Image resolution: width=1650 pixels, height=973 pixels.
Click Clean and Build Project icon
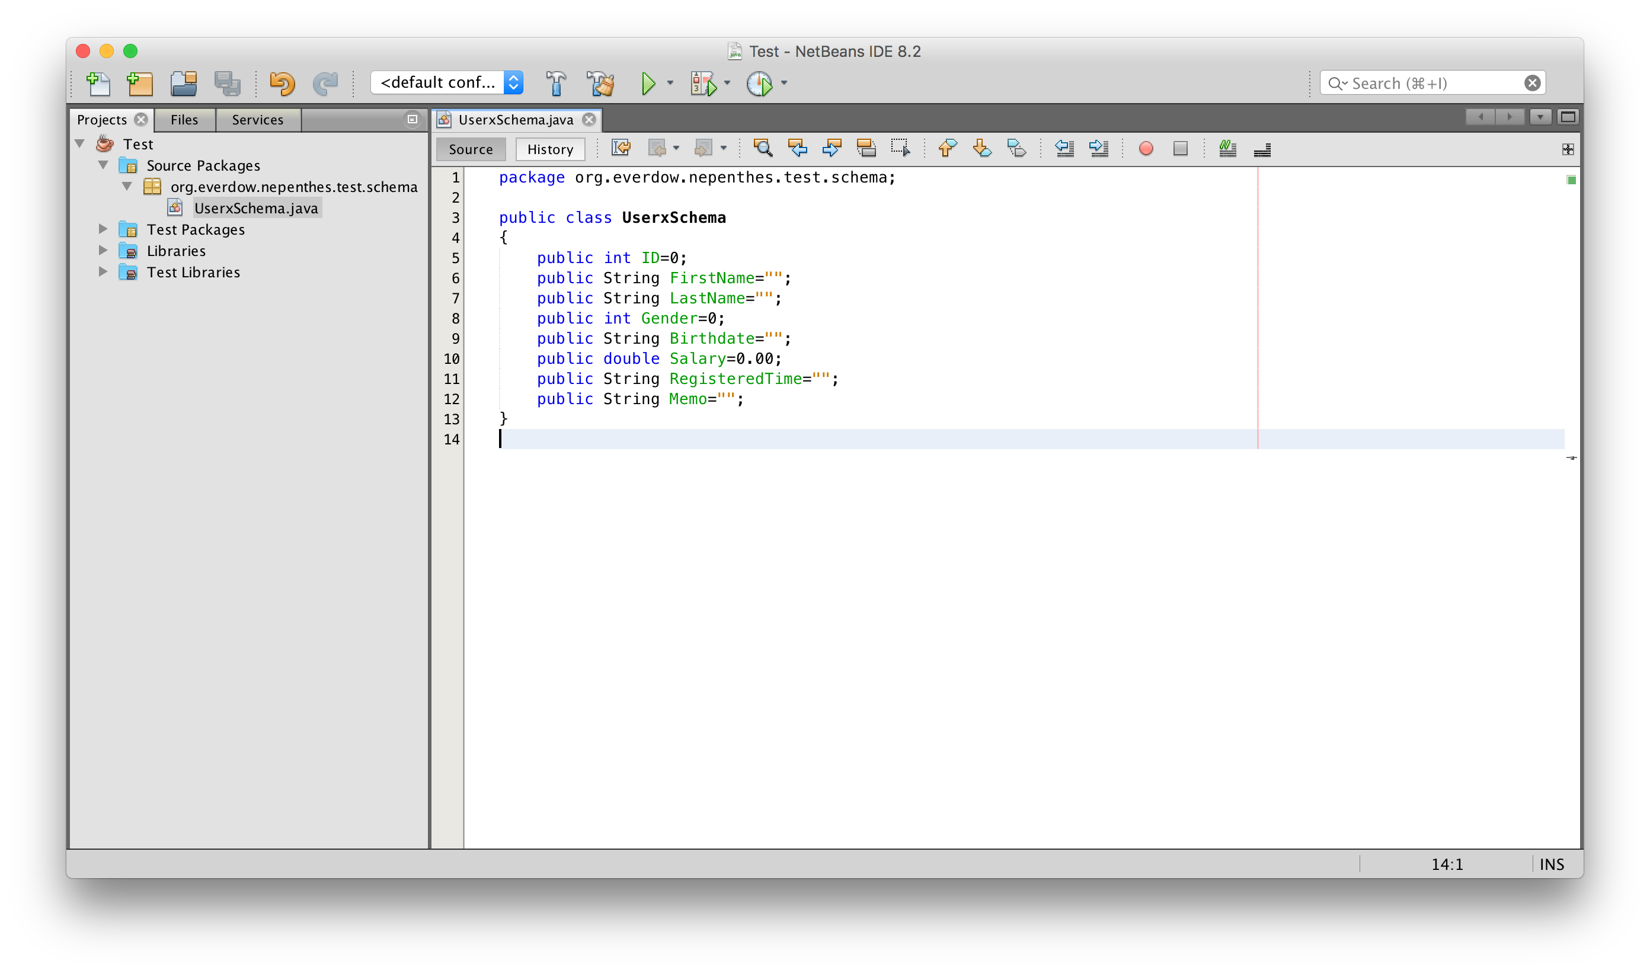[600, 84]
